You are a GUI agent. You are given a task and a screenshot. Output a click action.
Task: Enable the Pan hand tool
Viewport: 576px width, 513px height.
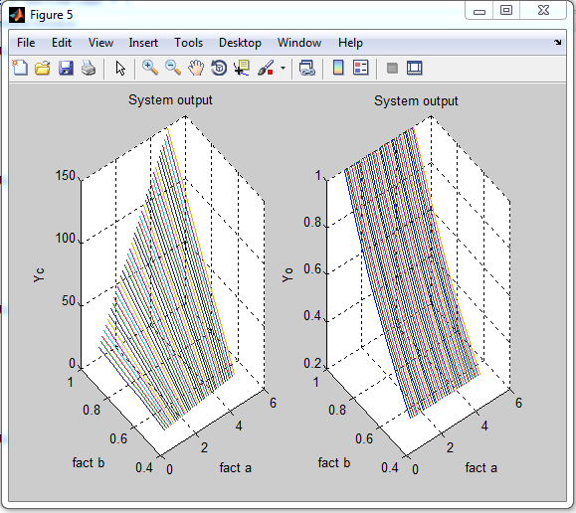coord(196,68)
